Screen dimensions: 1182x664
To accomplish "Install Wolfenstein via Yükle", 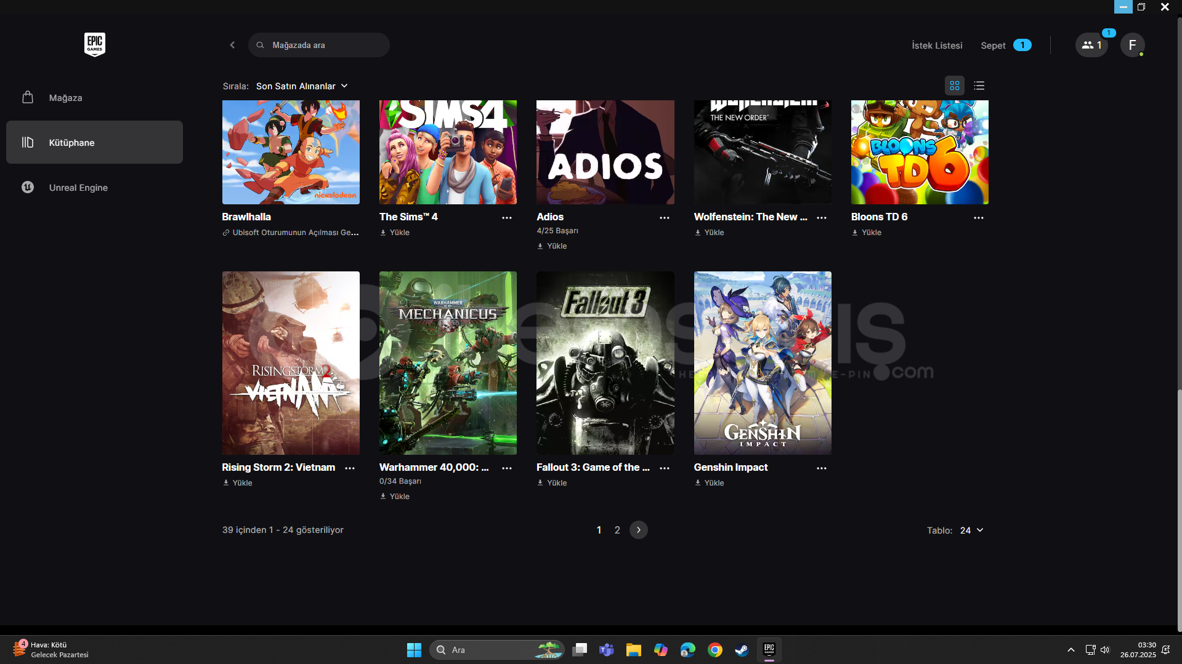I will click(710, 233).
